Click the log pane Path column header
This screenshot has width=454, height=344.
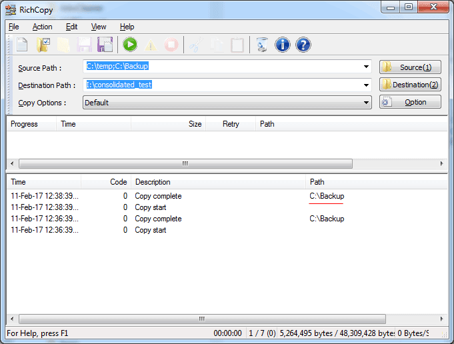[377, 182]
